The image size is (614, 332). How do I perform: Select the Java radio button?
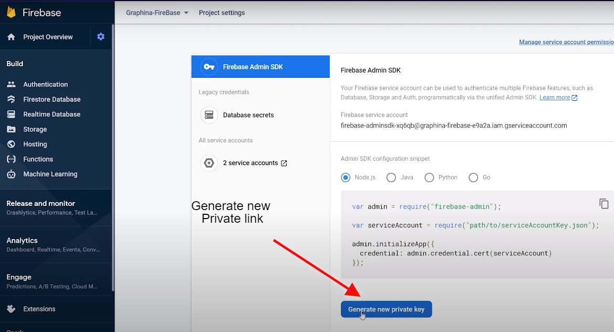pos(391,178)
